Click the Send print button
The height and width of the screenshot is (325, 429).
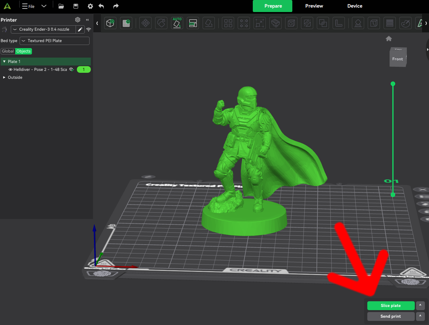pos(391,316)
